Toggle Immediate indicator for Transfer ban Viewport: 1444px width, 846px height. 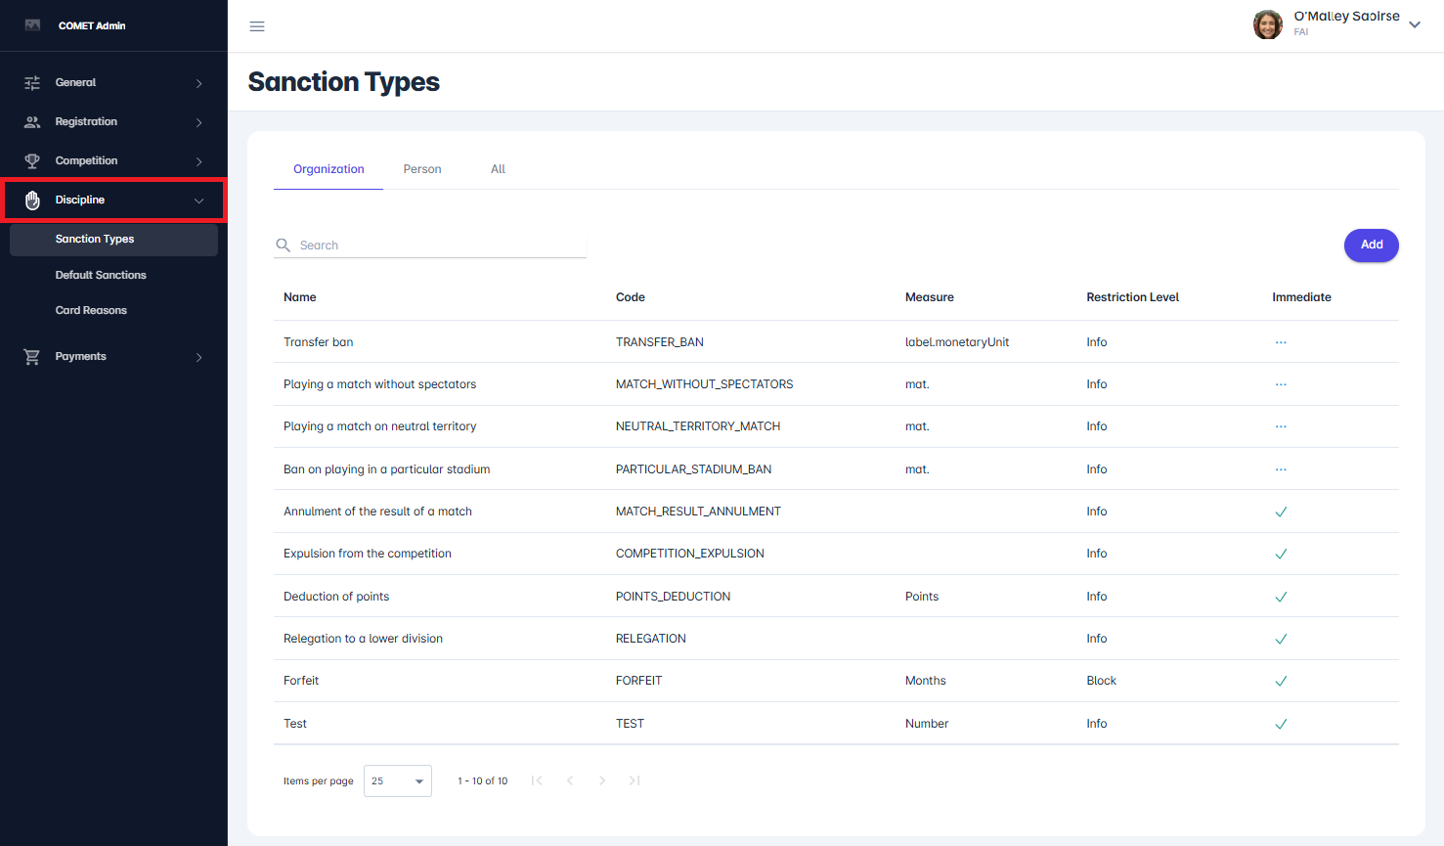click(1281, 342)
